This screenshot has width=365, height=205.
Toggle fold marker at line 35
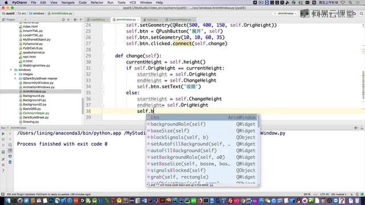102,93
